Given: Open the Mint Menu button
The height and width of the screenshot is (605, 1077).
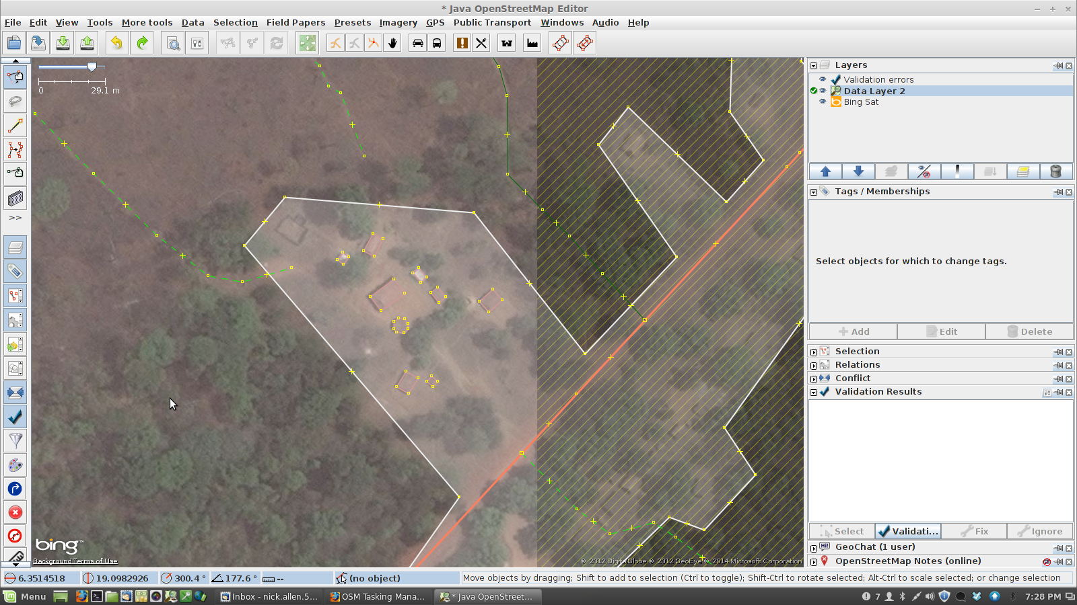Looking at the screenshot, I should click(26, 596).
